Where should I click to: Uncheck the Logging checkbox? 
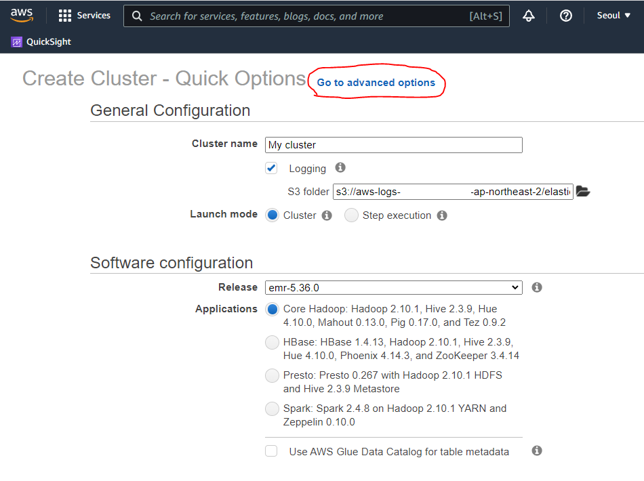coord(271,168)
